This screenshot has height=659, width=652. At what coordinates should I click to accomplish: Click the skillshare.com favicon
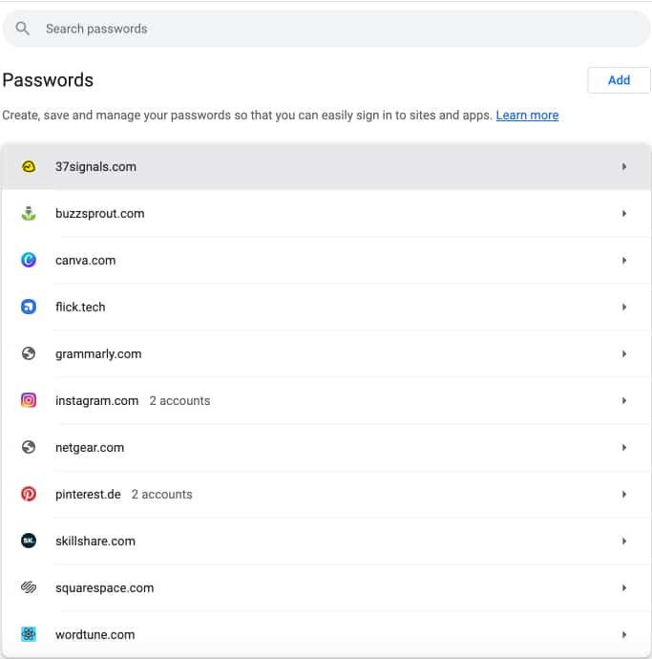[x=29, y=542]
